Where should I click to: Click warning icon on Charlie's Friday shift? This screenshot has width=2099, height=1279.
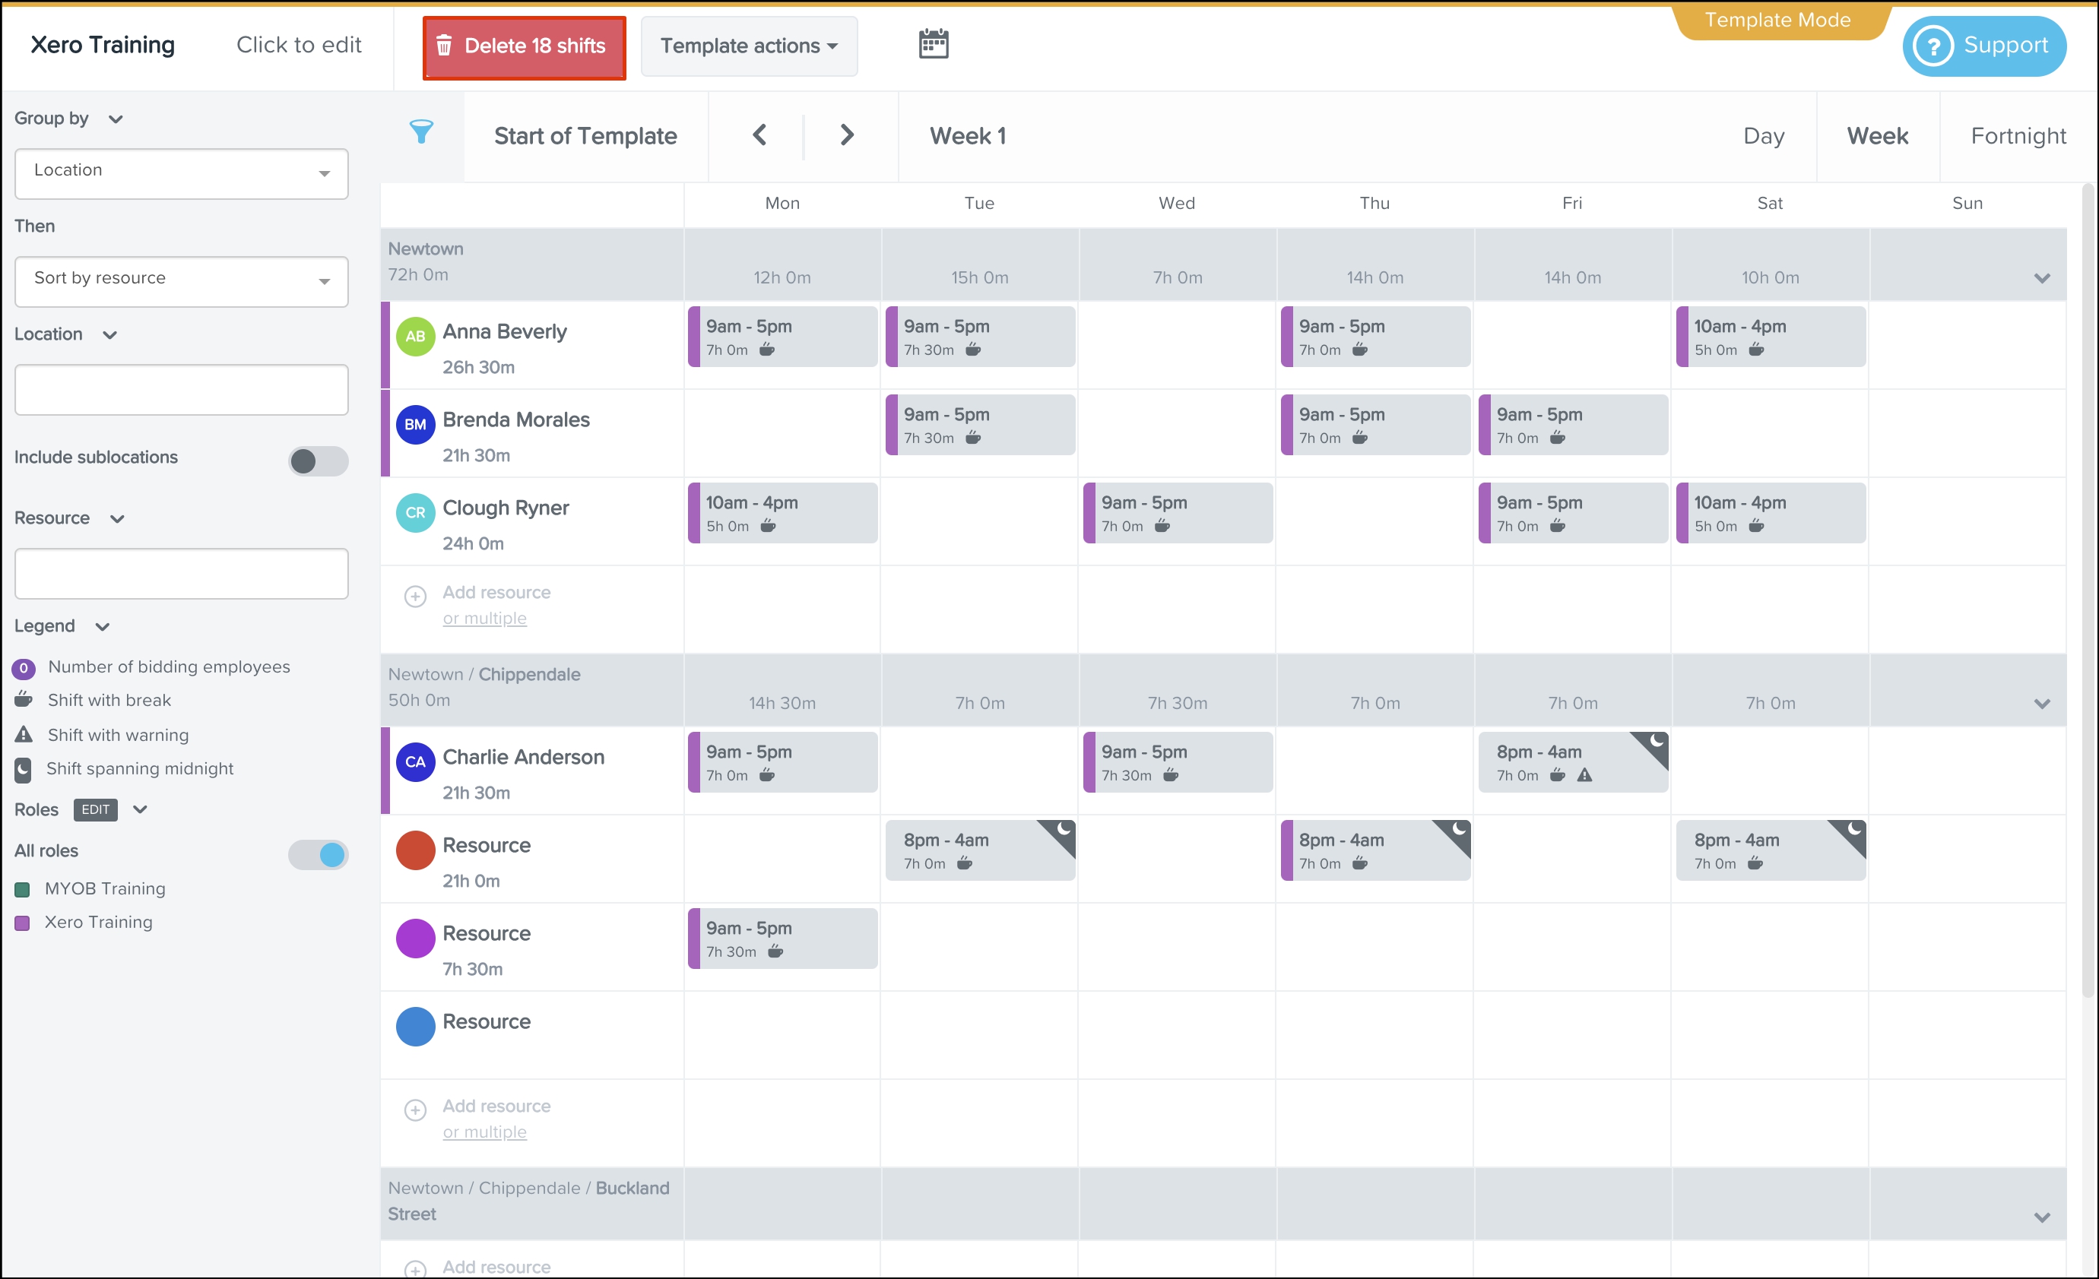(x=1584, y=775)
